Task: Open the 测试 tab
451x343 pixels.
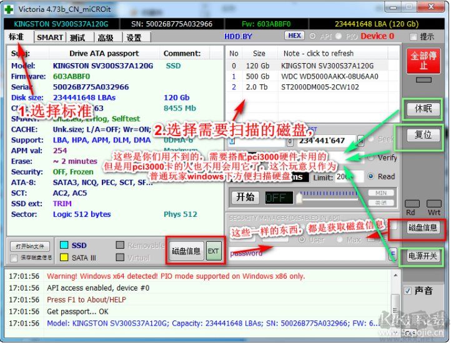Action: coord(77,37)
